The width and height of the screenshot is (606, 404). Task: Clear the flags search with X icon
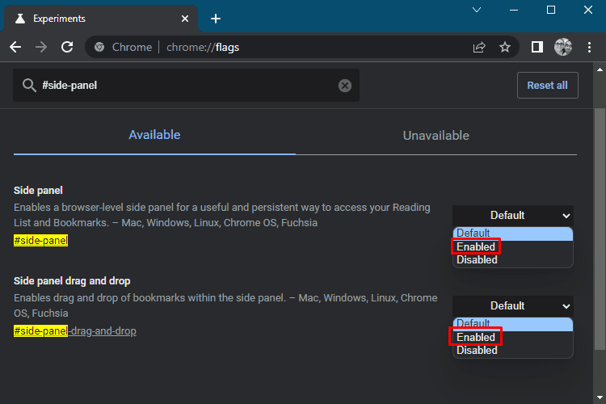pos(345,86)
